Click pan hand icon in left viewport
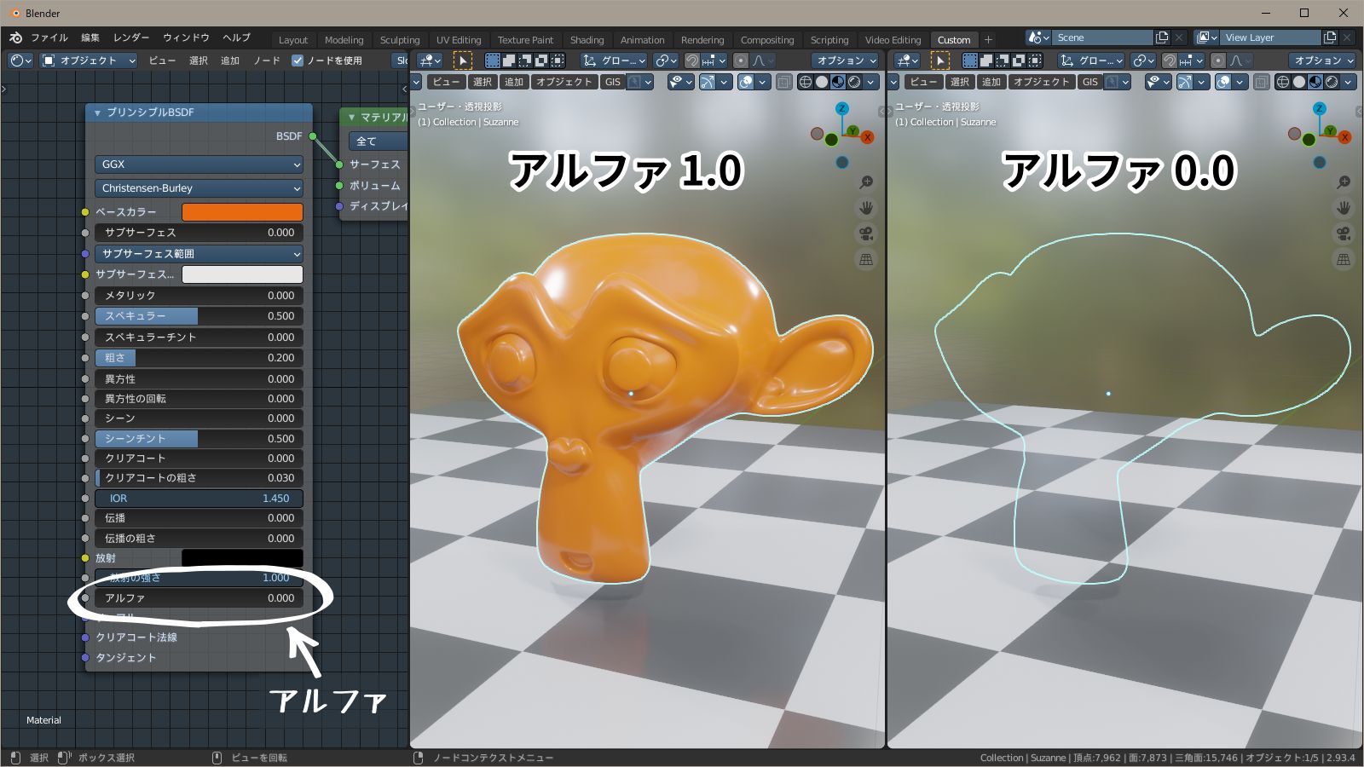Screen dimensions: 1364x767 866,208
